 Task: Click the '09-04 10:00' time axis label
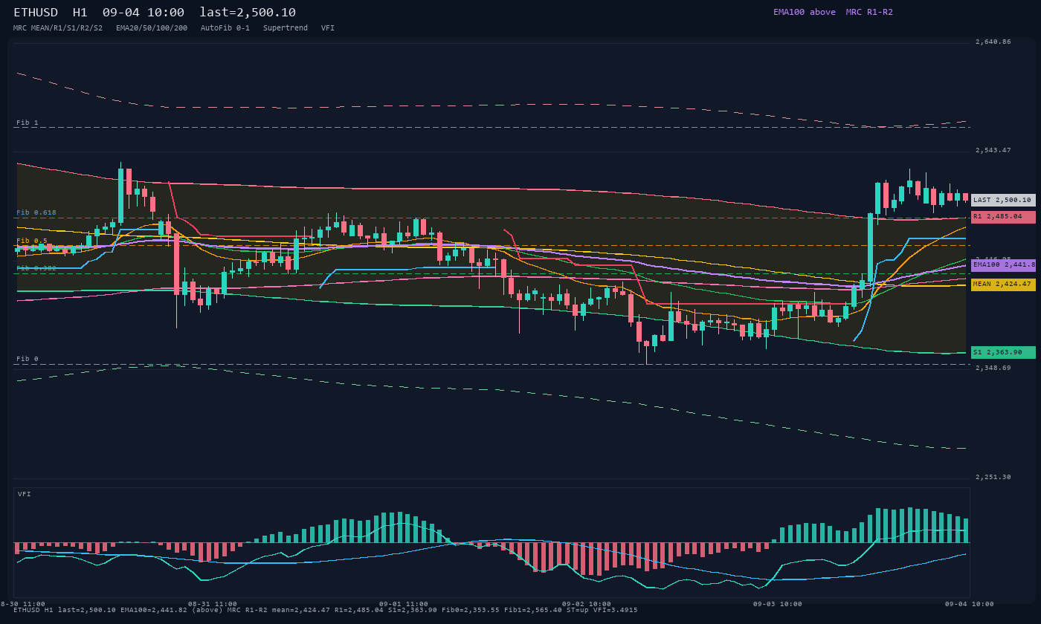tap(970, 604)
